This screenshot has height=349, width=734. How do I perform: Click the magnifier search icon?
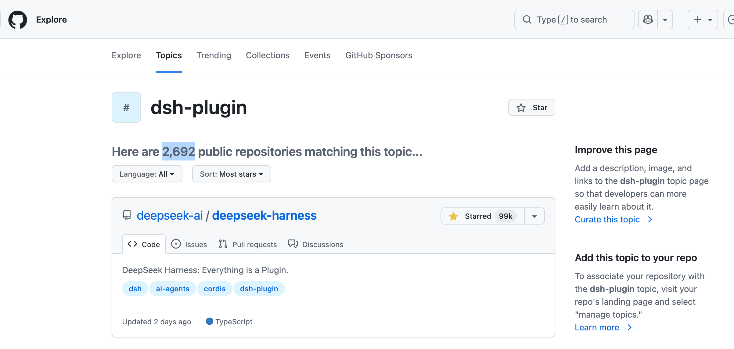[x=527, y=20]
